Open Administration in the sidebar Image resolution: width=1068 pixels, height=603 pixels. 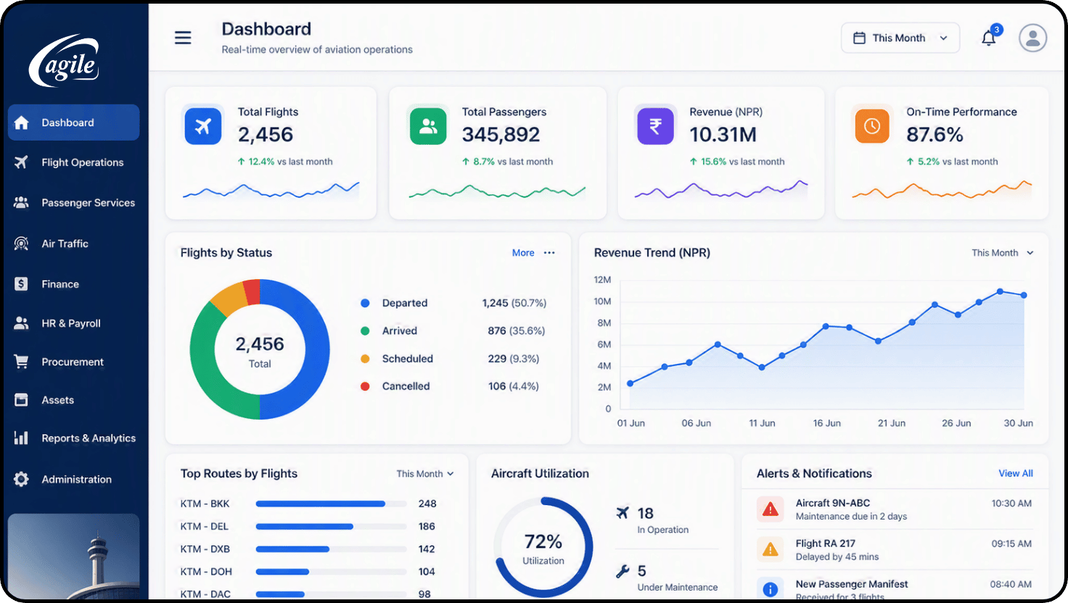tap(73, 479)
